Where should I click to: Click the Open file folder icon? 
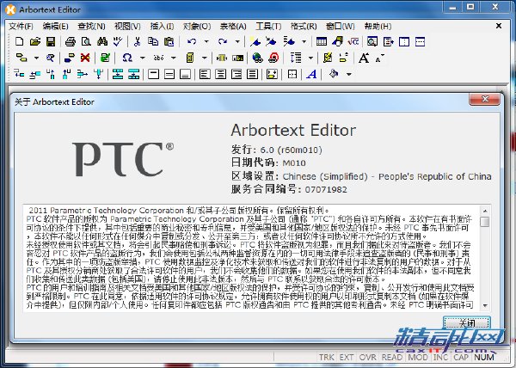(35, 41)
